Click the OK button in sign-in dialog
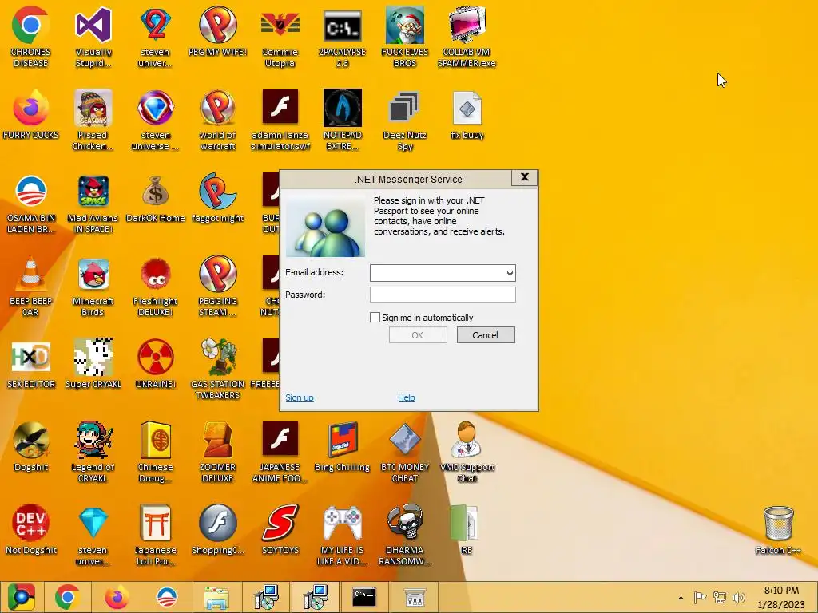This screenshot has height=613, width=818. pyautogui.click(x=418, y=335)
